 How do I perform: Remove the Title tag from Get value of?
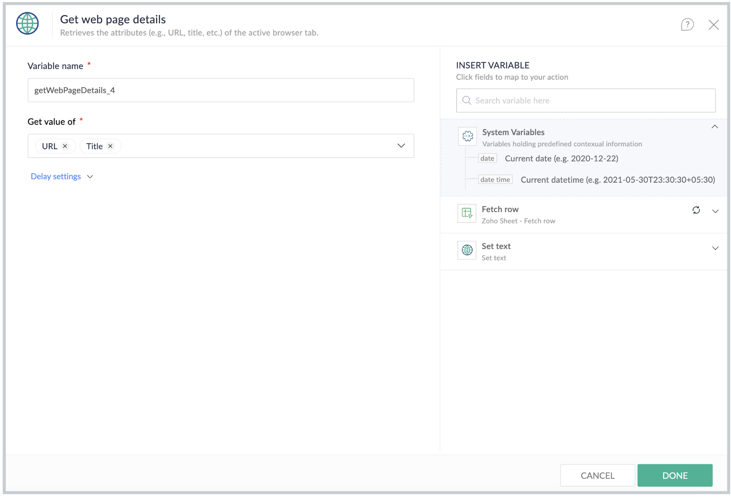(x=110, y=146)
